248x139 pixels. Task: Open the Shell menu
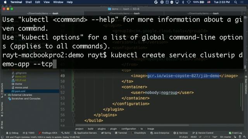28,2
